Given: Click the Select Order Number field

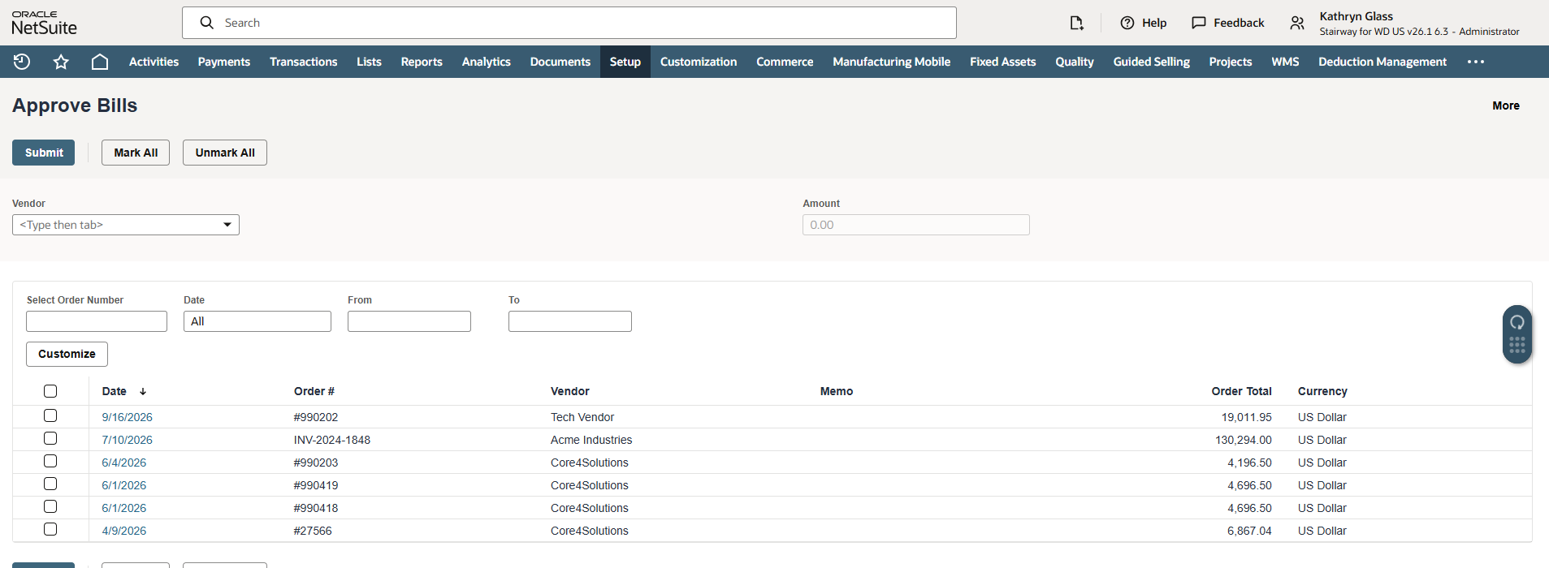Looking at the screenshot, I should tap(97, 321).
